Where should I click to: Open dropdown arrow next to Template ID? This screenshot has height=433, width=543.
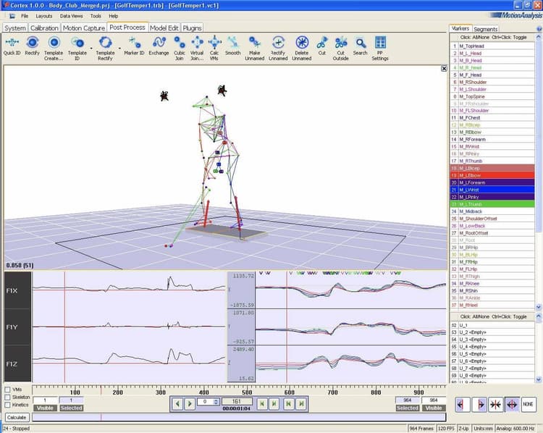(91, 48)
